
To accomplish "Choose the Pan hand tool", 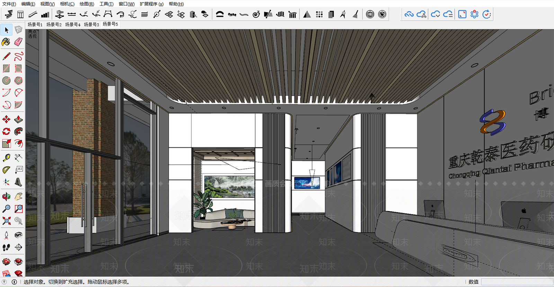I will coord(18,196).
